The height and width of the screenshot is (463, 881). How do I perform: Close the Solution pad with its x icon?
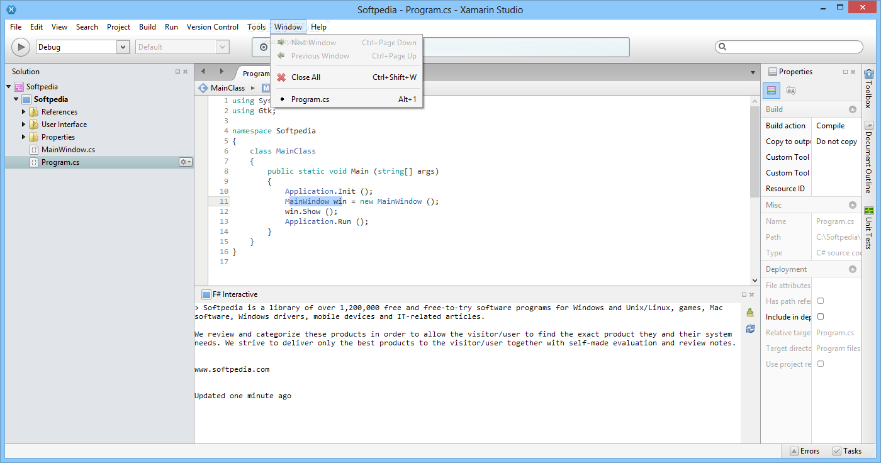click(186, 72)
